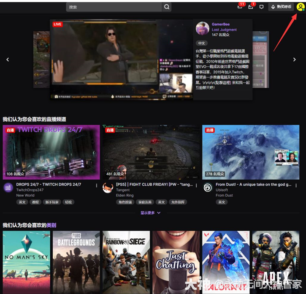Open the Elden Ring stream thumbnail
Image resolution: width=306 pixels, height=294 pixels.
point(151,152)
